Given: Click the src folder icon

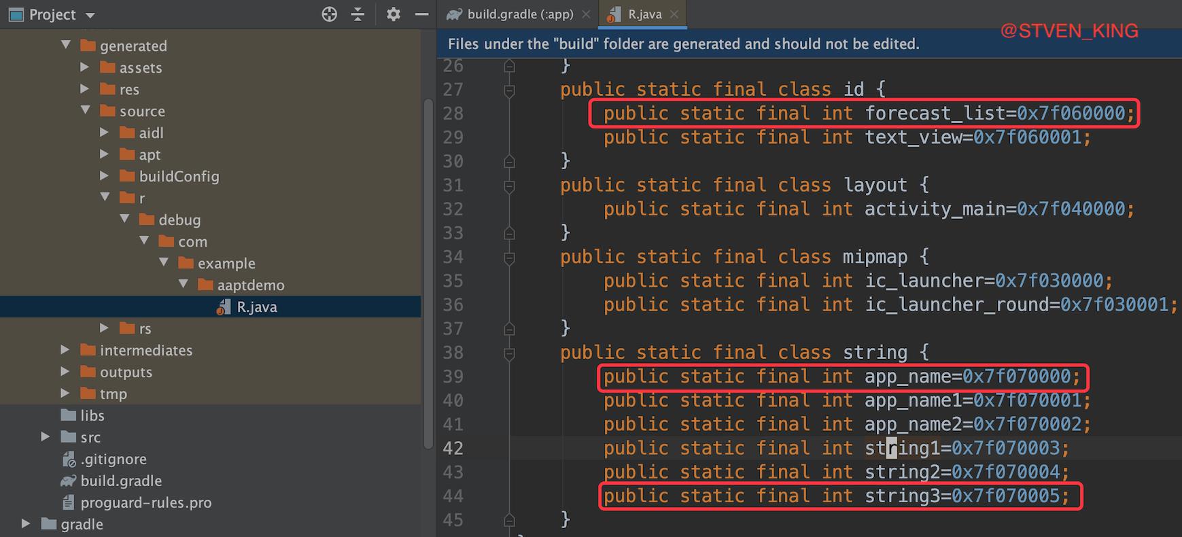Looking at the screenshot, I should coord(68,437).
